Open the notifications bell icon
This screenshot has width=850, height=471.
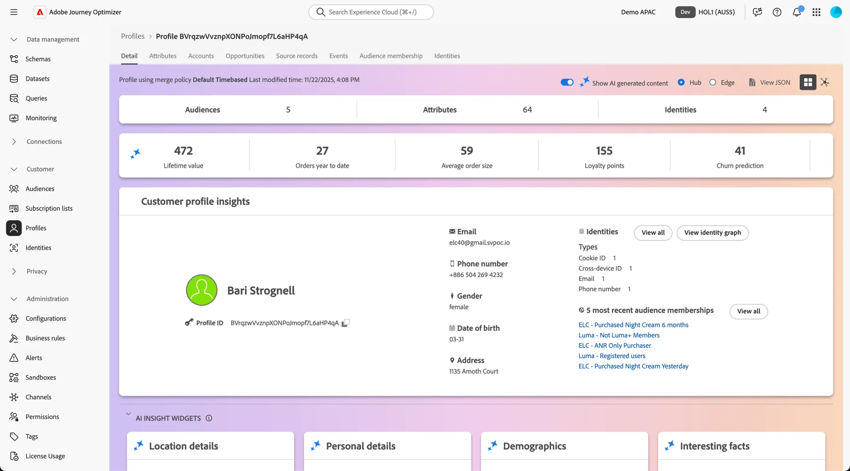coord(797,12)
